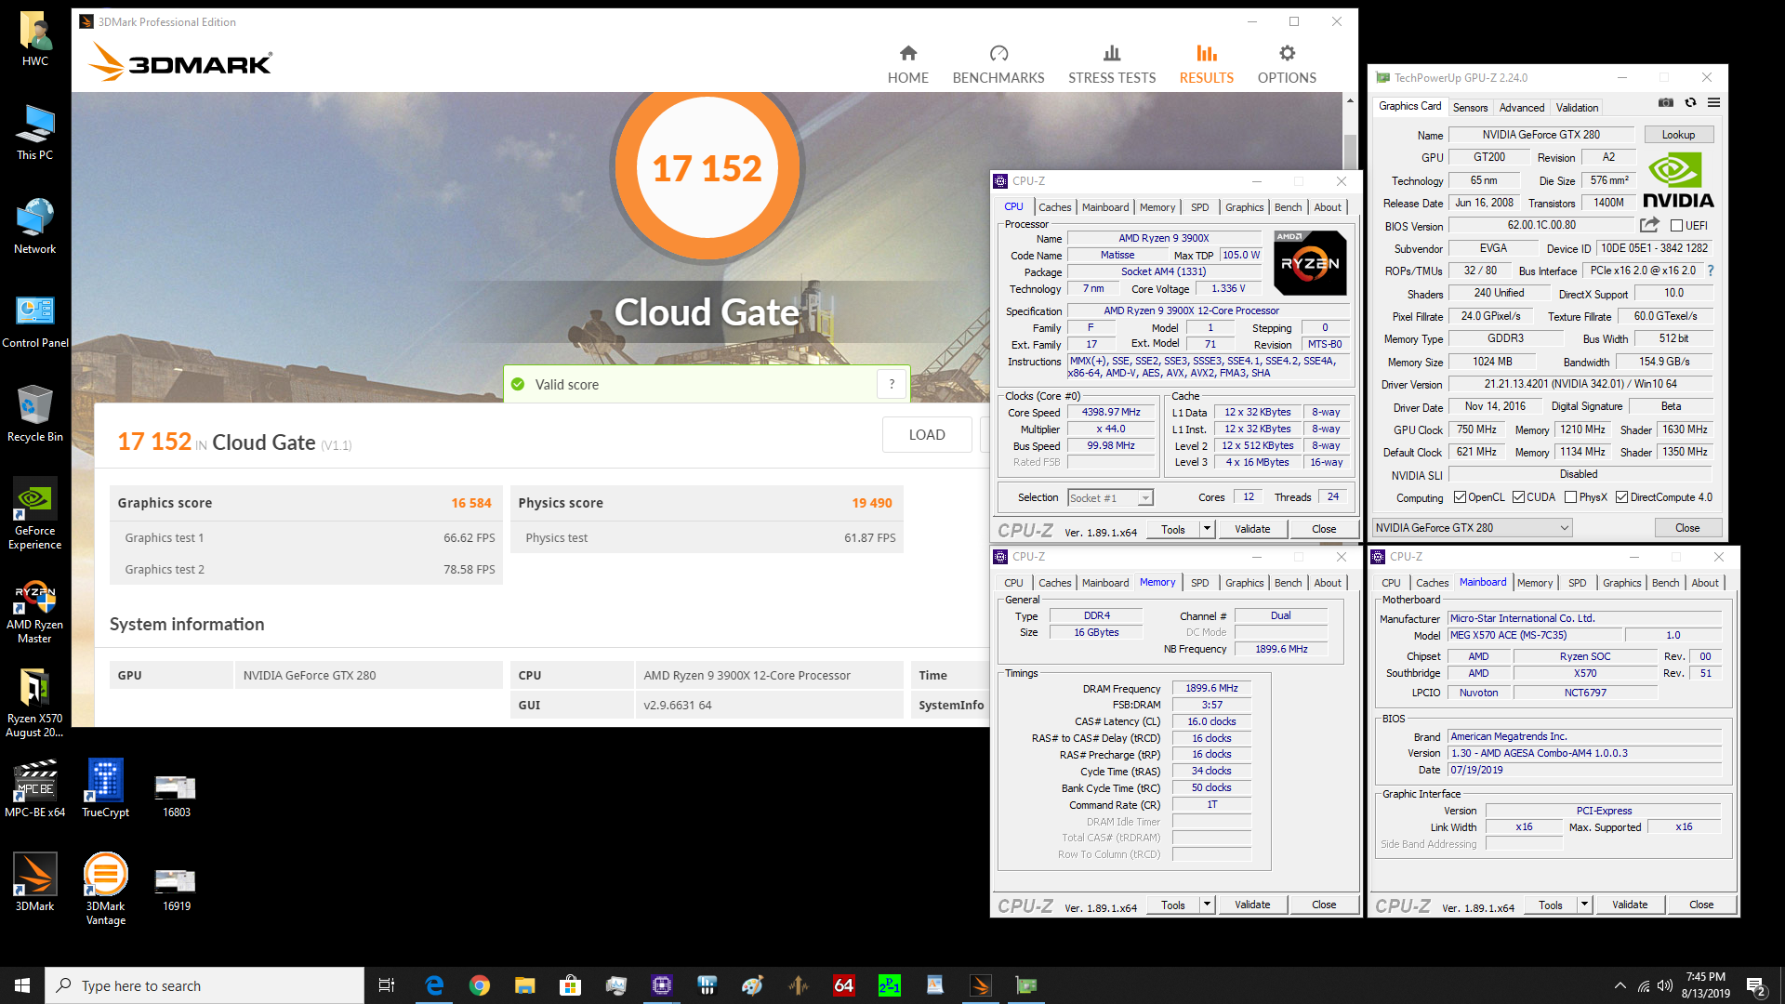Click GPU-Z refresh icon

(1690, 102)
